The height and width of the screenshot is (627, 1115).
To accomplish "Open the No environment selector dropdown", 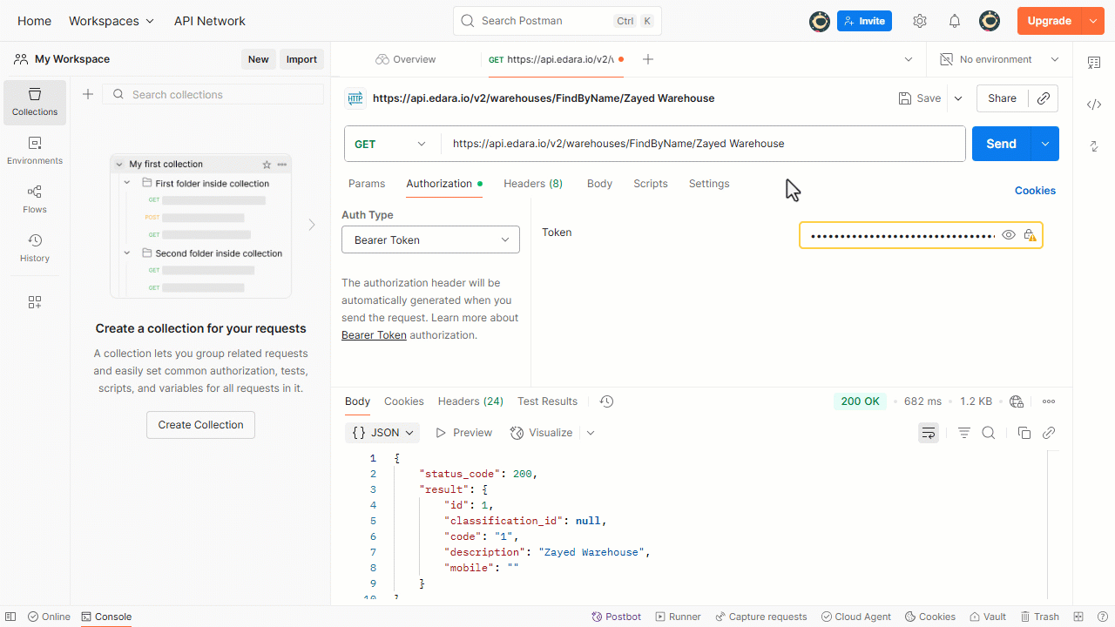I will [1000, 59].
